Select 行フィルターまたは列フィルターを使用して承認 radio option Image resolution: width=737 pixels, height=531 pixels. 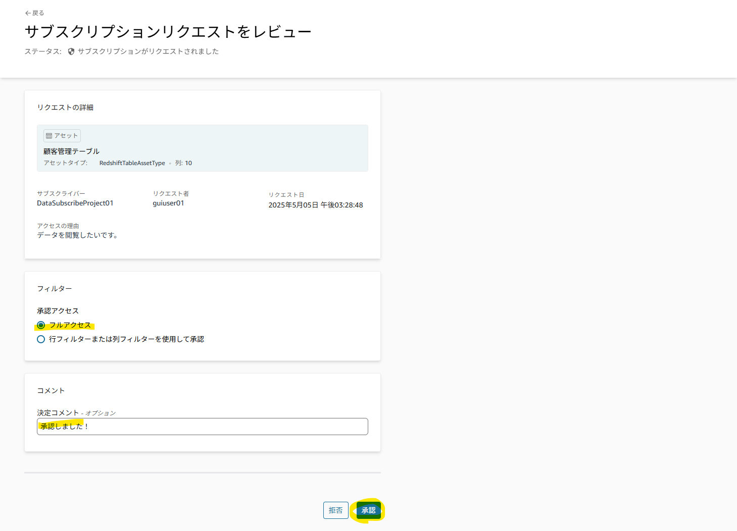41,339
